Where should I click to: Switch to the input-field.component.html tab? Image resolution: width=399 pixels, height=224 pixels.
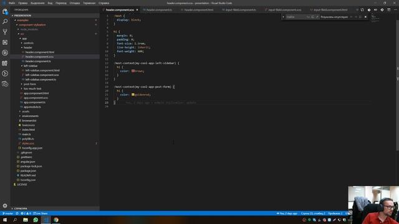[330, 10]
